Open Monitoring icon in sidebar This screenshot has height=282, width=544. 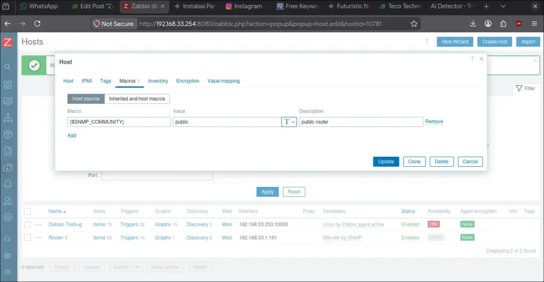7,101
